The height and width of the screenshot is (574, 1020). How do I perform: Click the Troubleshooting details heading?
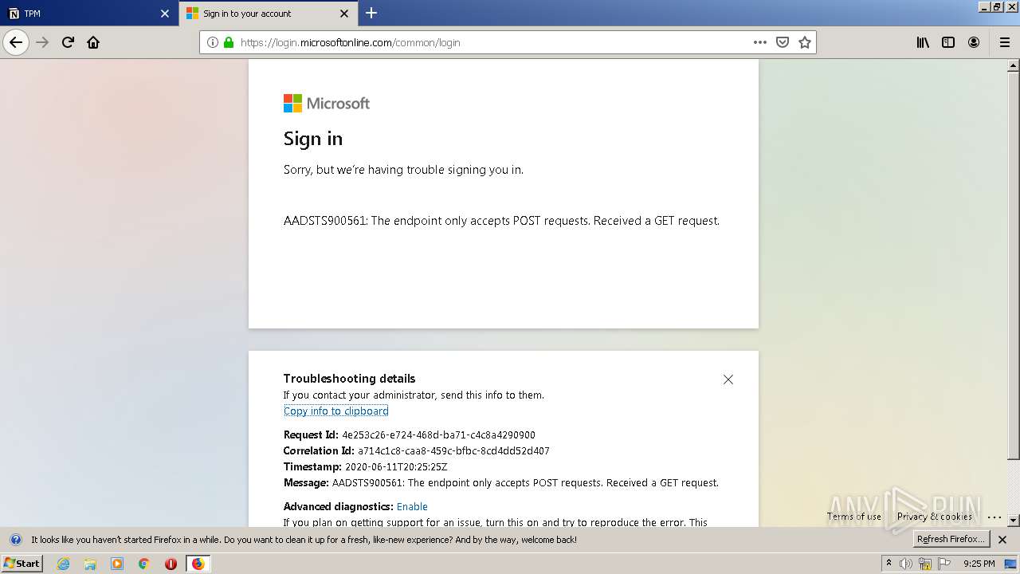350,379
